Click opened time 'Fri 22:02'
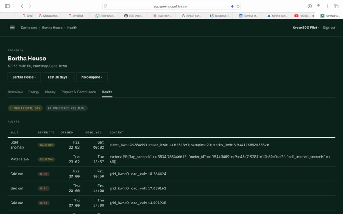The width and height of the screenshot is (343, 214). point(74,145)
